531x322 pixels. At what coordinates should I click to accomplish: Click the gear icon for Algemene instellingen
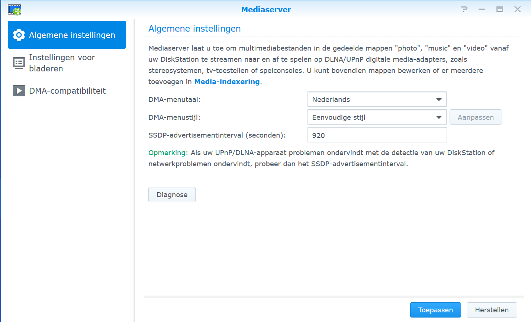(x=19, y=35)
